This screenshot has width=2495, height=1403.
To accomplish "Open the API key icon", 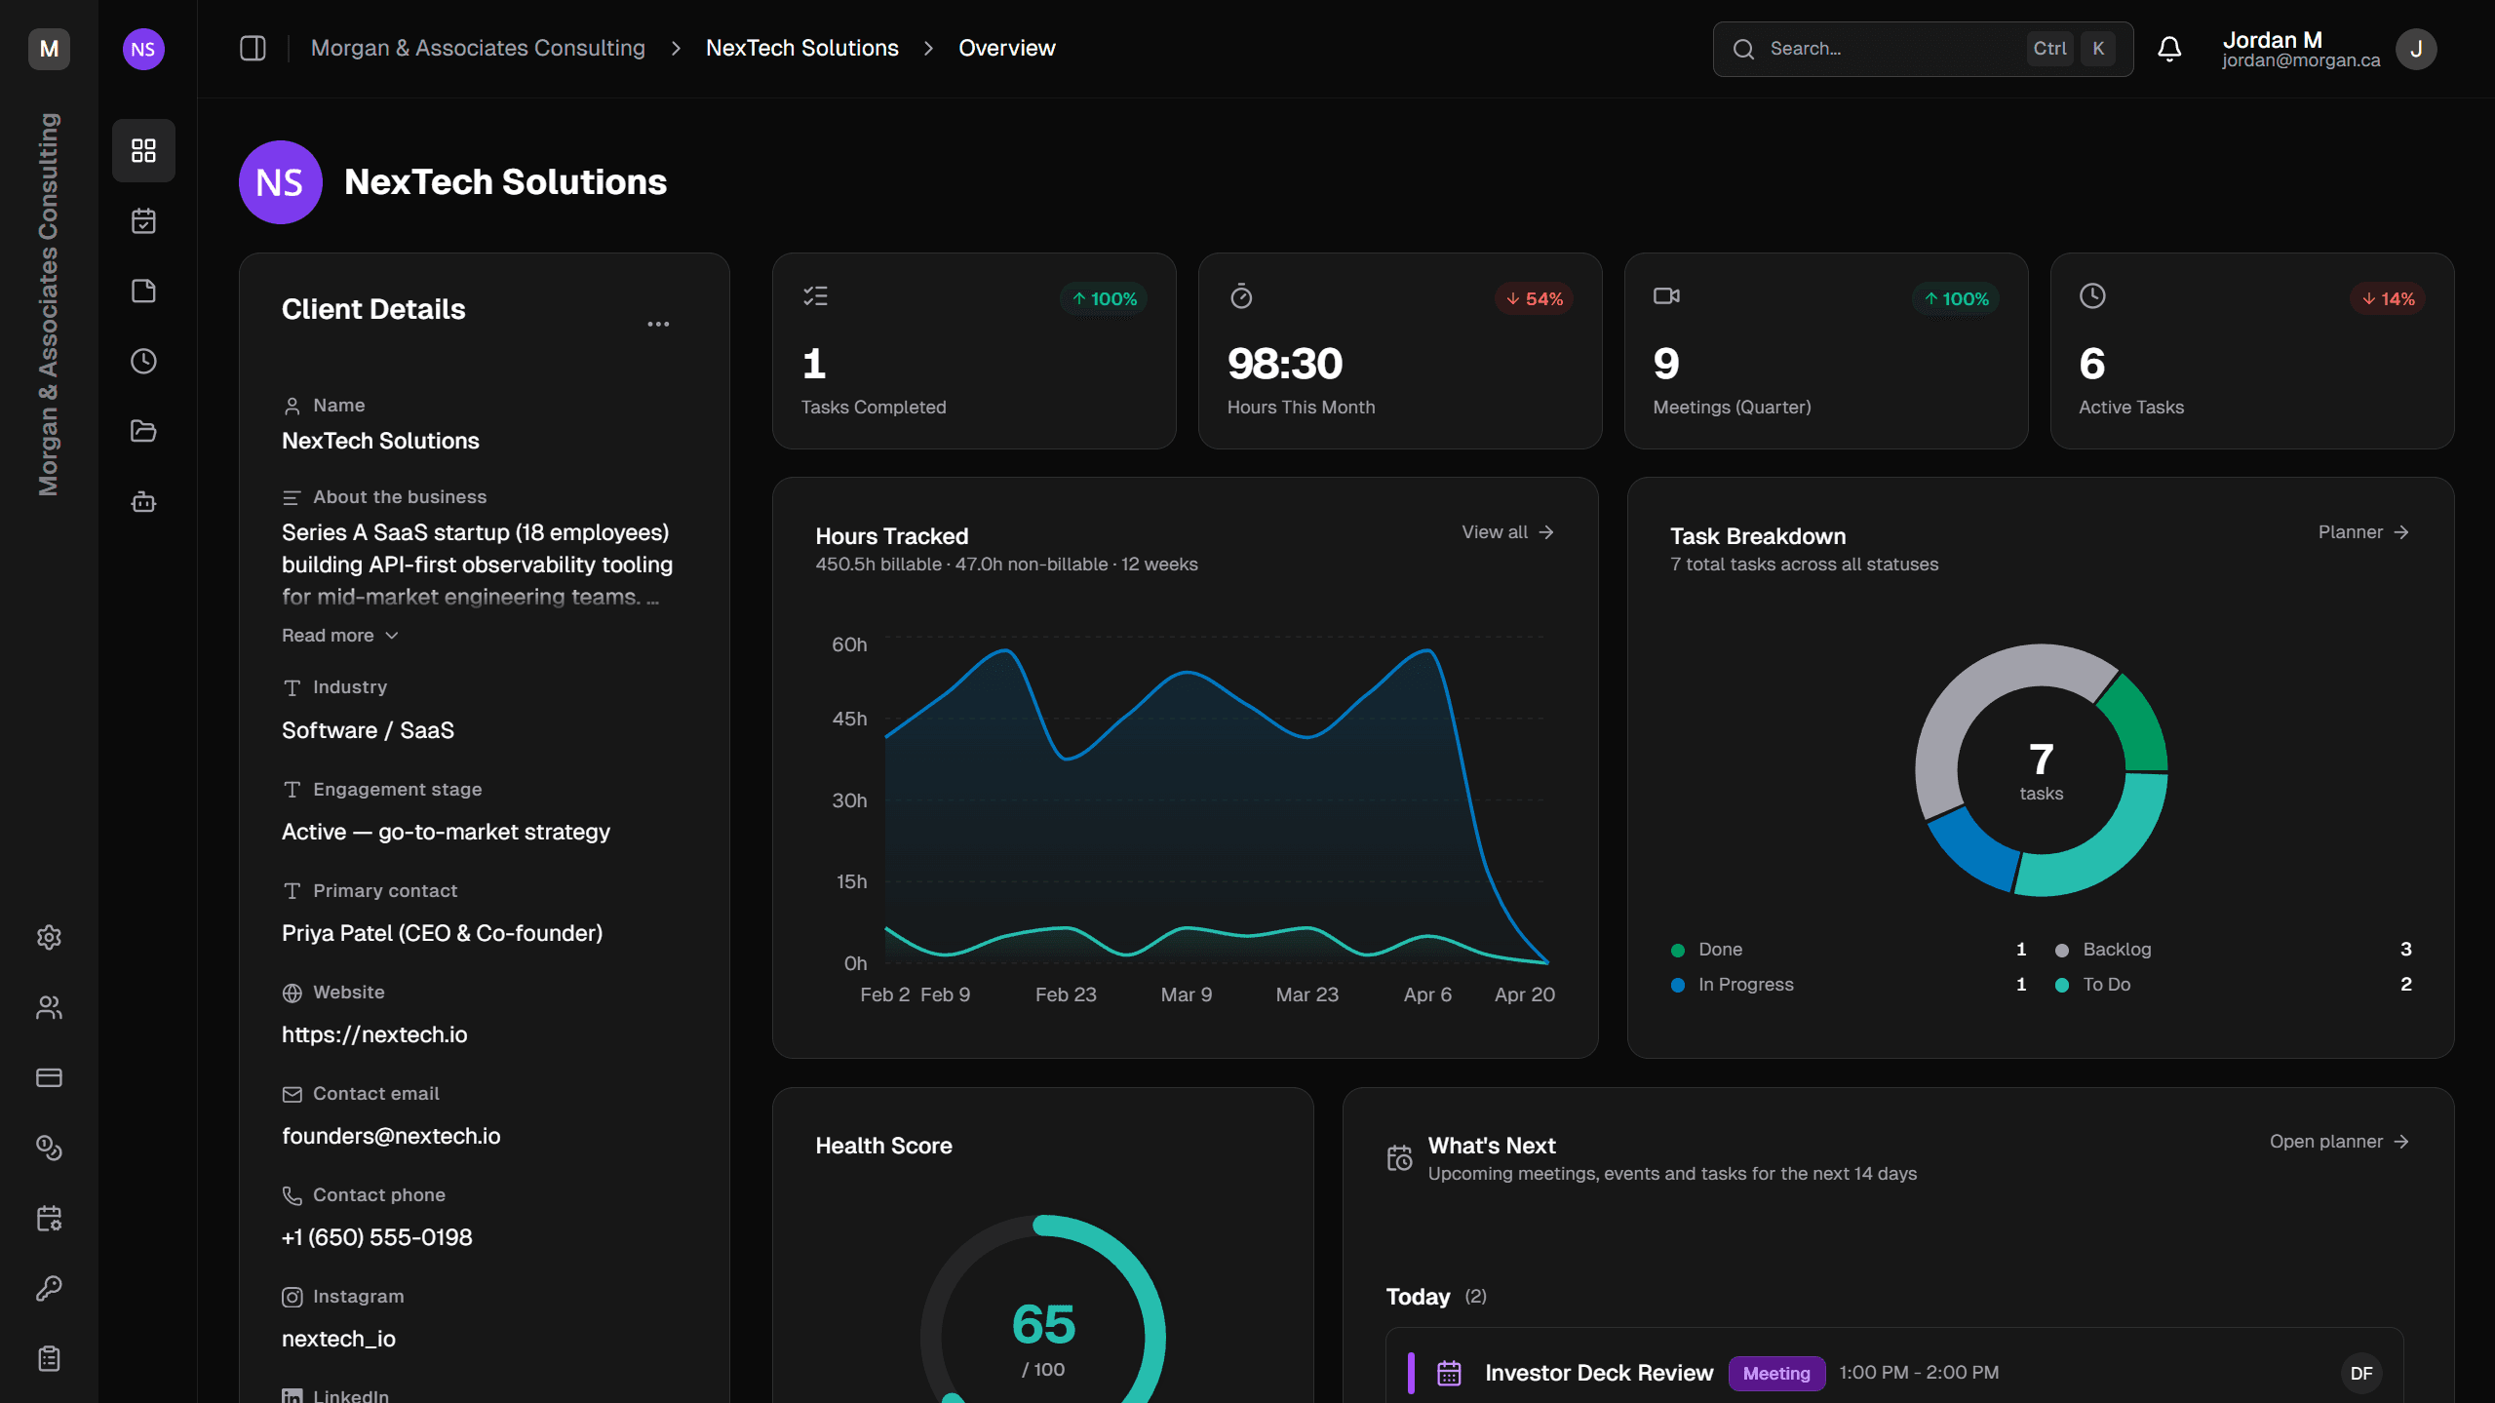I will [x=49, y=1288].
